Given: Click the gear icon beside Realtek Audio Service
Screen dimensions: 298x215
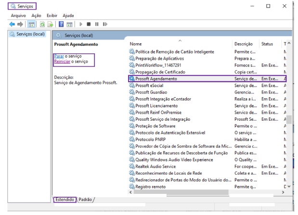Looking at the screenshot, I should tap(132, 166).
